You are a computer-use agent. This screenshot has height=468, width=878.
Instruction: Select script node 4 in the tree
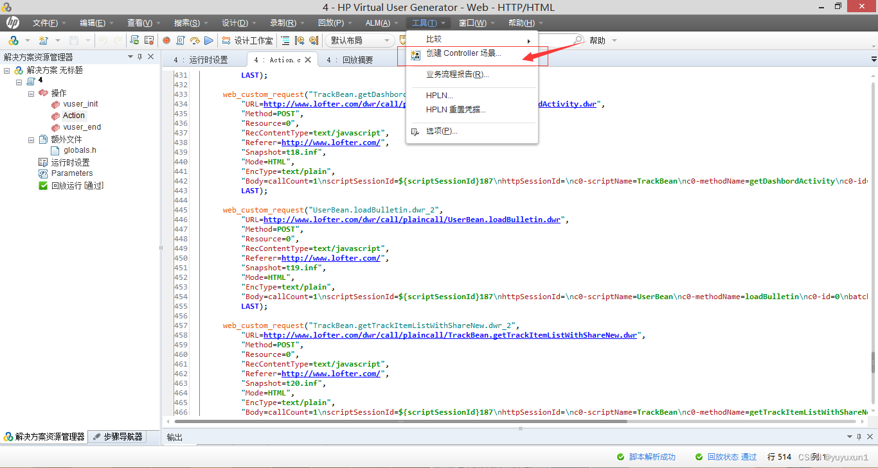(40, 81)
